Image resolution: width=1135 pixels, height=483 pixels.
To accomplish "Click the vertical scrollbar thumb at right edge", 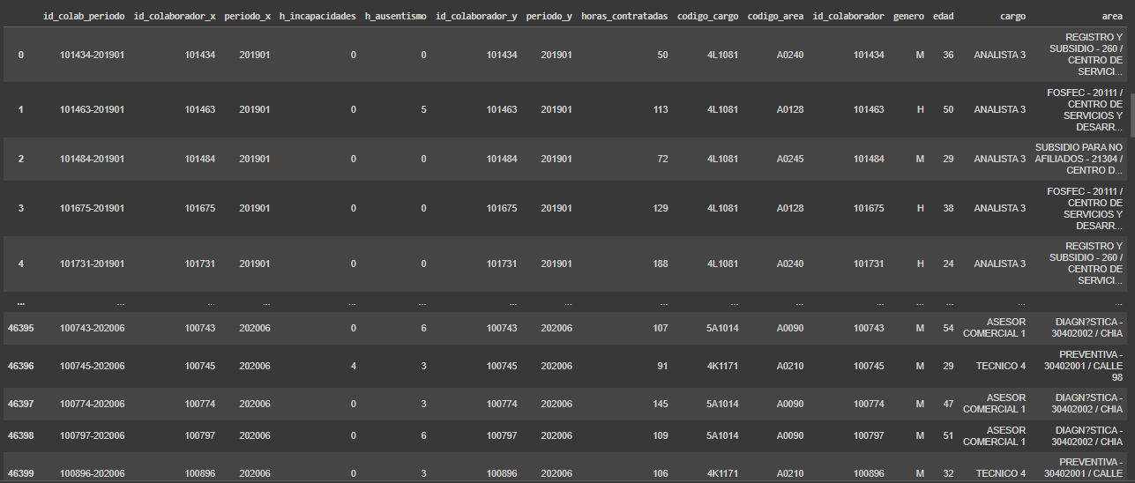I will pyautogui.click(x=1131, y=117).
